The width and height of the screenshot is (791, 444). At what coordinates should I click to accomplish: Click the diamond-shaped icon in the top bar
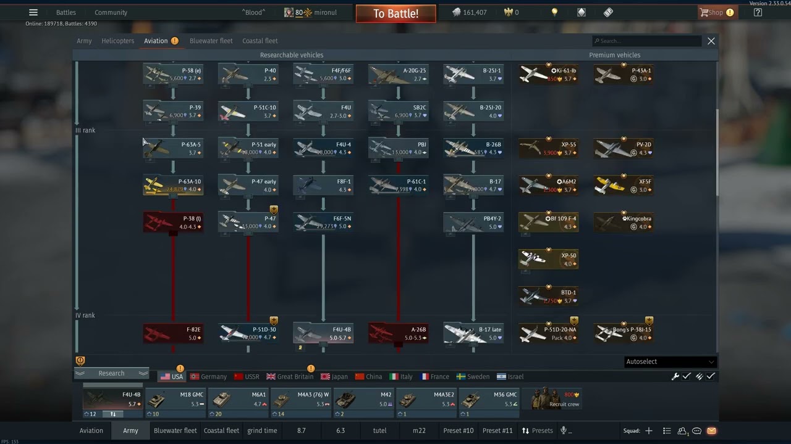(581, 12)
